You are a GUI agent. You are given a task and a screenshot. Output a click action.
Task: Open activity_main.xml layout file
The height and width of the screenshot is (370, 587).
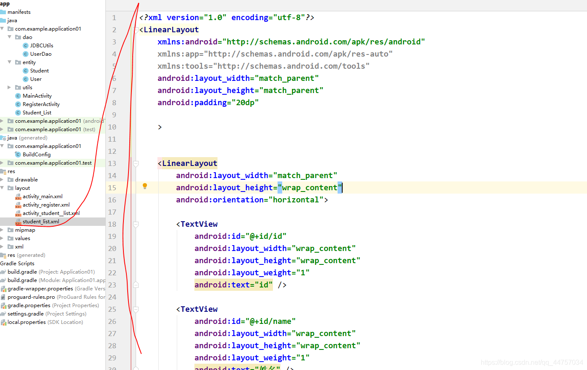[42, 196]
